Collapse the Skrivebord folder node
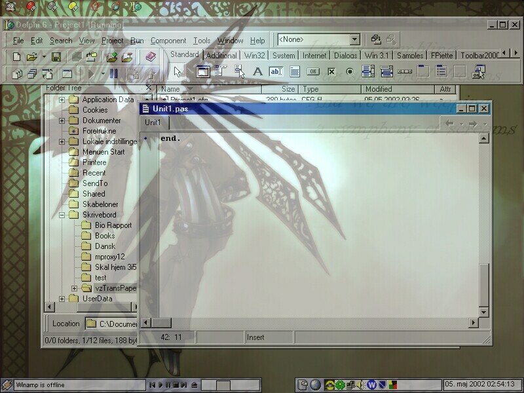524x393 pixels. click(62, 215)
